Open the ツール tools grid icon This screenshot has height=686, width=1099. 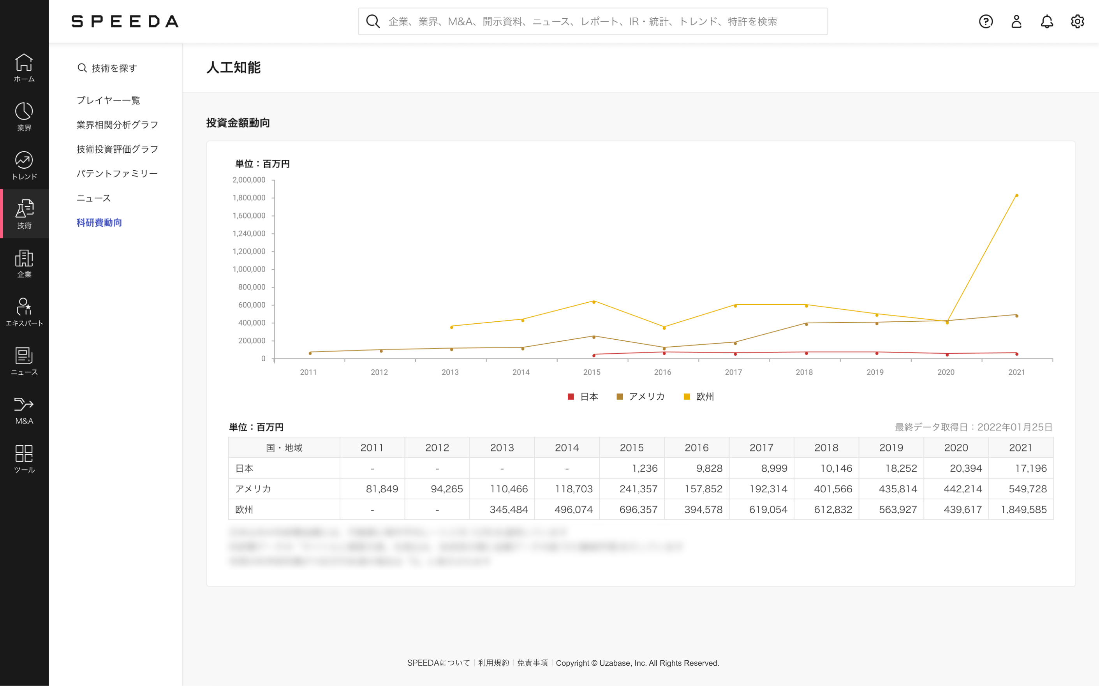click(24, 459)
